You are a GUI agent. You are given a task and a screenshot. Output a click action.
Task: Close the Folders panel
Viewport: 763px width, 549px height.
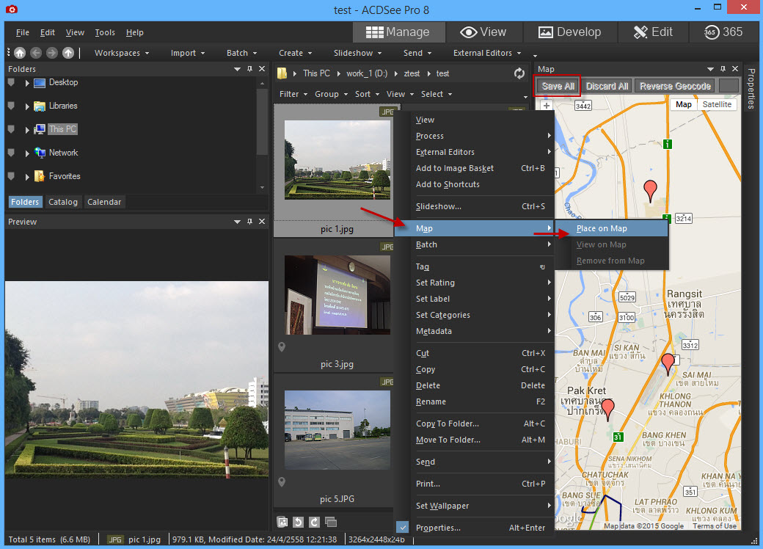[x=262, y=69]
